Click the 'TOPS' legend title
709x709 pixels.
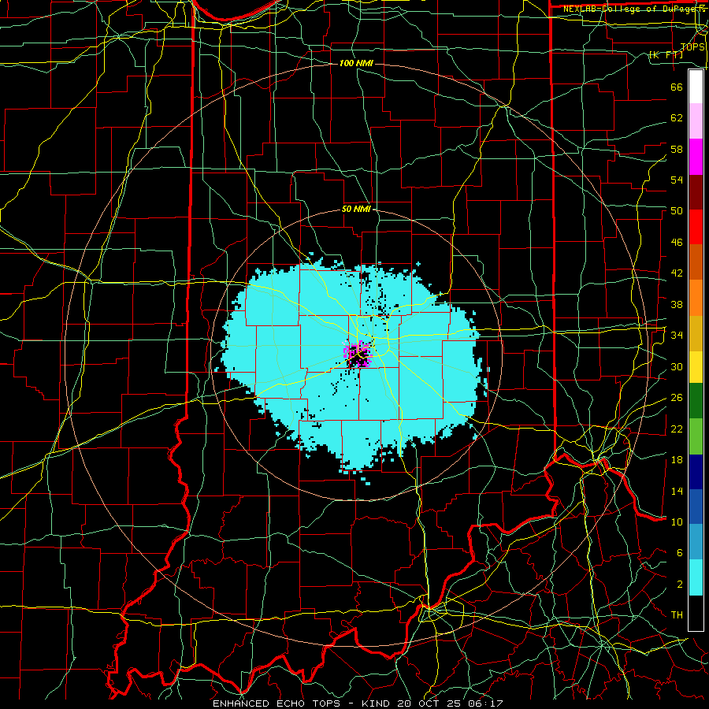coord(692,47)
